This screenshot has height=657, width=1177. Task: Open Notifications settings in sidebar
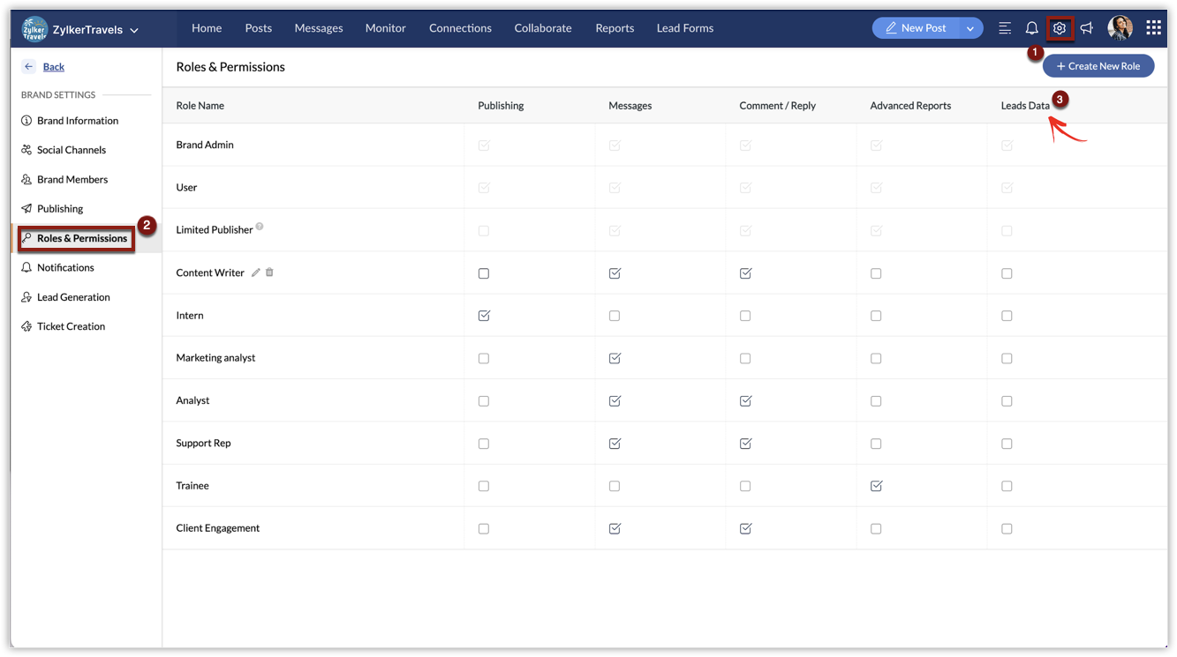pos(65,268)
